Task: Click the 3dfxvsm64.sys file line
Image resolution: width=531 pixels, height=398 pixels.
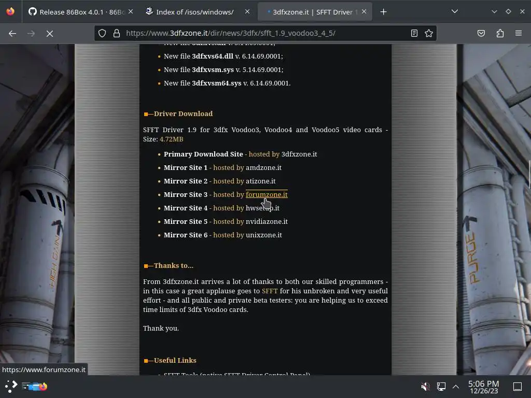Action: coord(227,83)
